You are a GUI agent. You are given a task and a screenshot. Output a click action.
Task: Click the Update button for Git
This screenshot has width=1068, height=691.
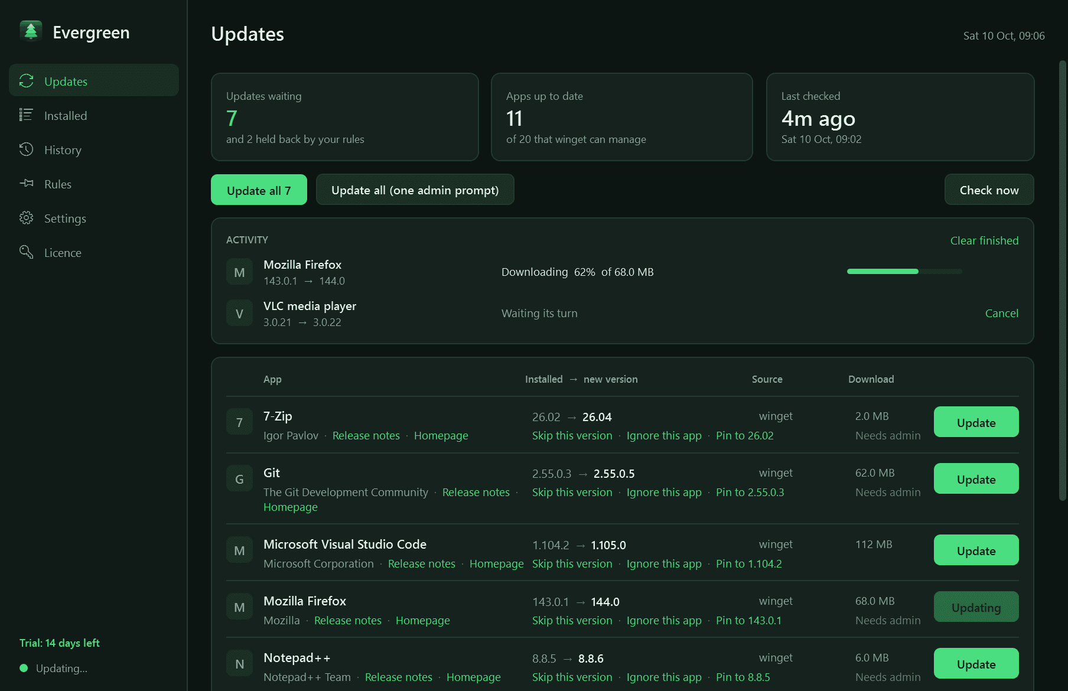[976, 478]
